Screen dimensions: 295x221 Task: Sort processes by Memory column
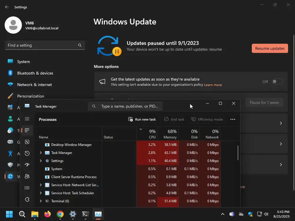(x=168, y=134)
